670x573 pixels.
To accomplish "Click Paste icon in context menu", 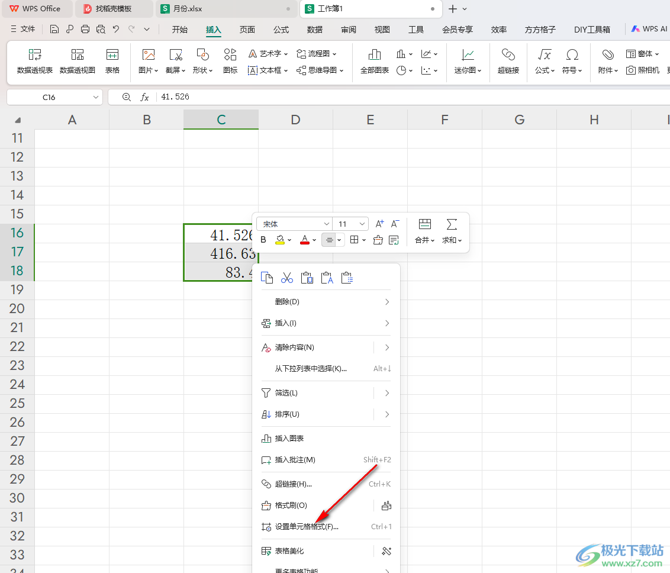I will [307, 278].
